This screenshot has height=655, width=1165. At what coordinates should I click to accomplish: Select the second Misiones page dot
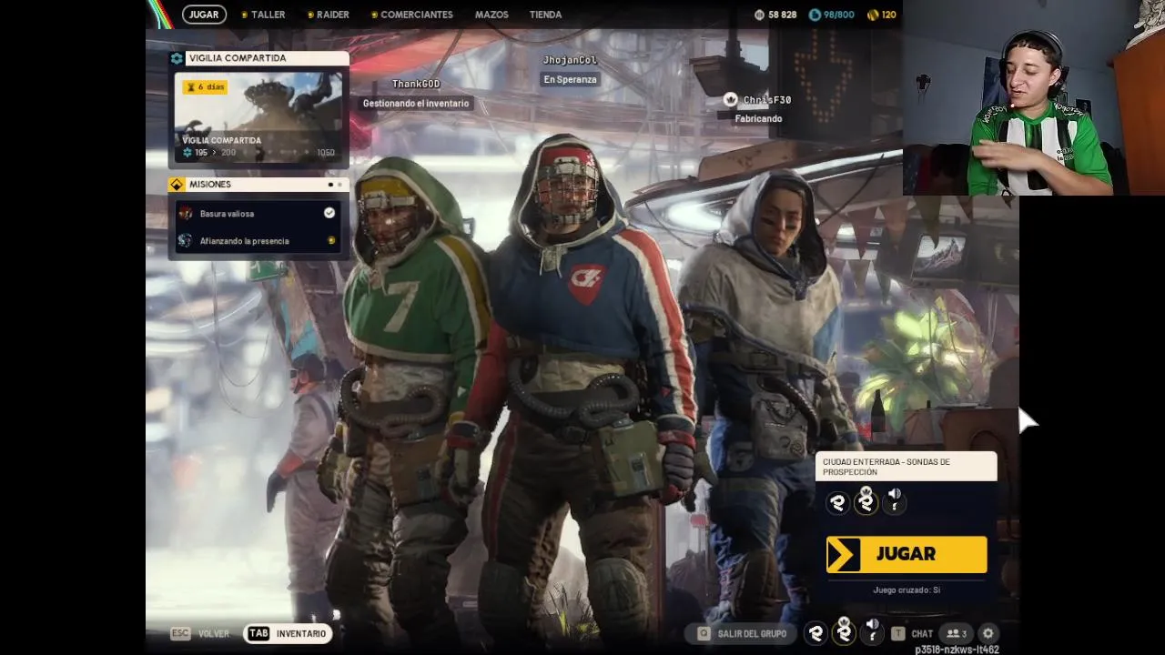pos(340,185)
